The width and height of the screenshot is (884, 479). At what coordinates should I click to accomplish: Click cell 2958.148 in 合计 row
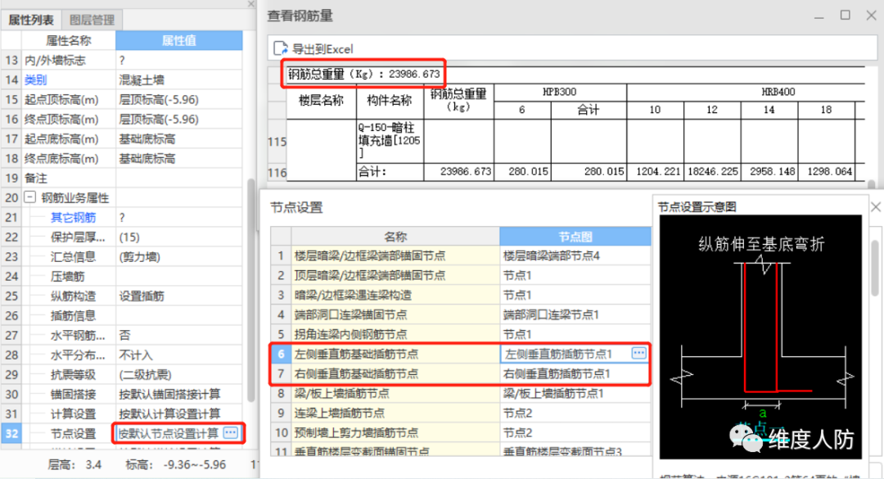(769, 171)
